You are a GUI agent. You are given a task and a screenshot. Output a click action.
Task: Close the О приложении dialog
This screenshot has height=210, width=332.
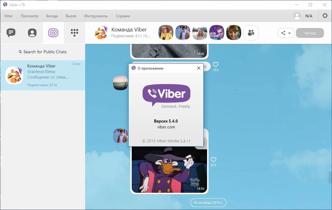[x=199, y=68]
